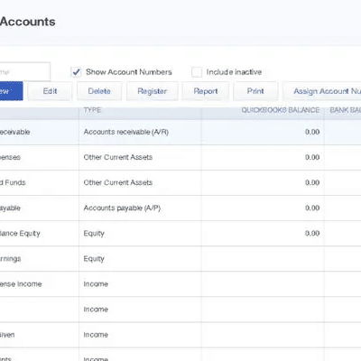
Task: Click the Assign Account Numbers button
Action: [322, 91]
